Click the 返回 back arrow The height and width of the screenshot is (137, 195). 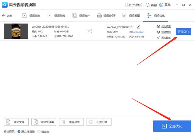click(x=4, y=16)
